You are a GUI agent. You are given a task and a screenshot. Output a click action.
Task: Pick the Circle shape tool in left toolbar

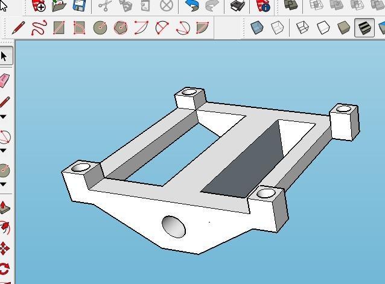tap(4, 171)
